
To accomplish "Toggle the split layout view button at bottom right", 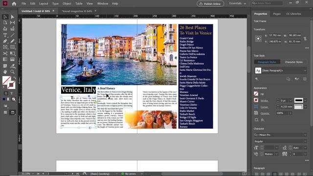I will tap(245, 174).
